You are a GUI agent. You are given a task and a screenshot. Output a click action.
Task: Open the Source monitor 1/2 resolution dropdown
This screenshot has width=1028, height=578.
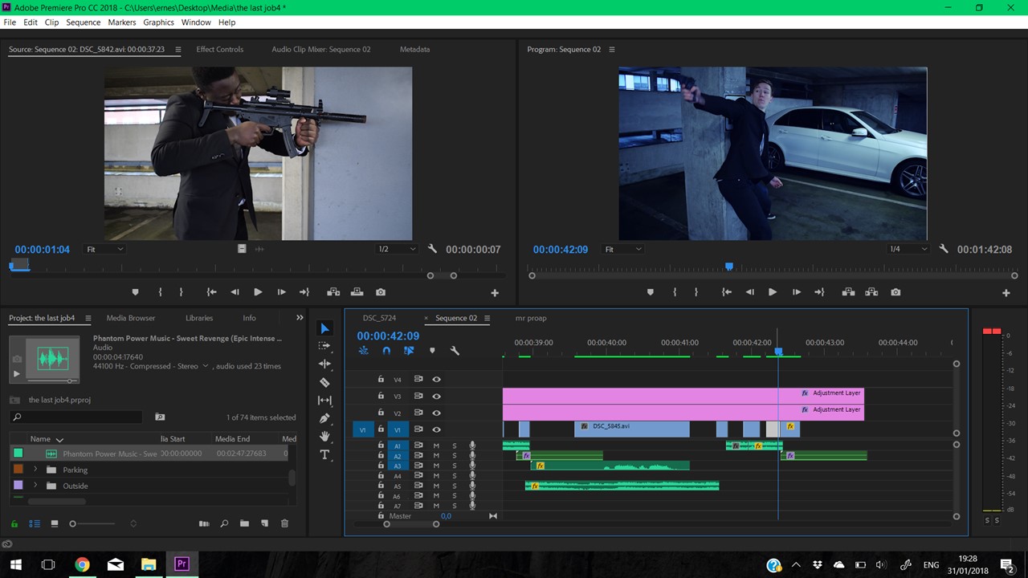[x=397, y=250]
